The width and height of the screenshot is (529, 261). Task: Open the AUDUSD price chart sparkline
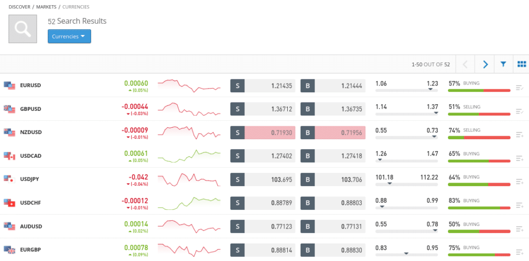189,226
